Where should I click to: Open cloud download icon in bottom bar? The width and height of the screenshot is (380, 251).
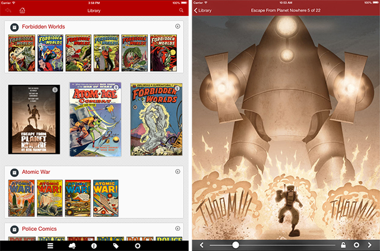coord(72,246)
